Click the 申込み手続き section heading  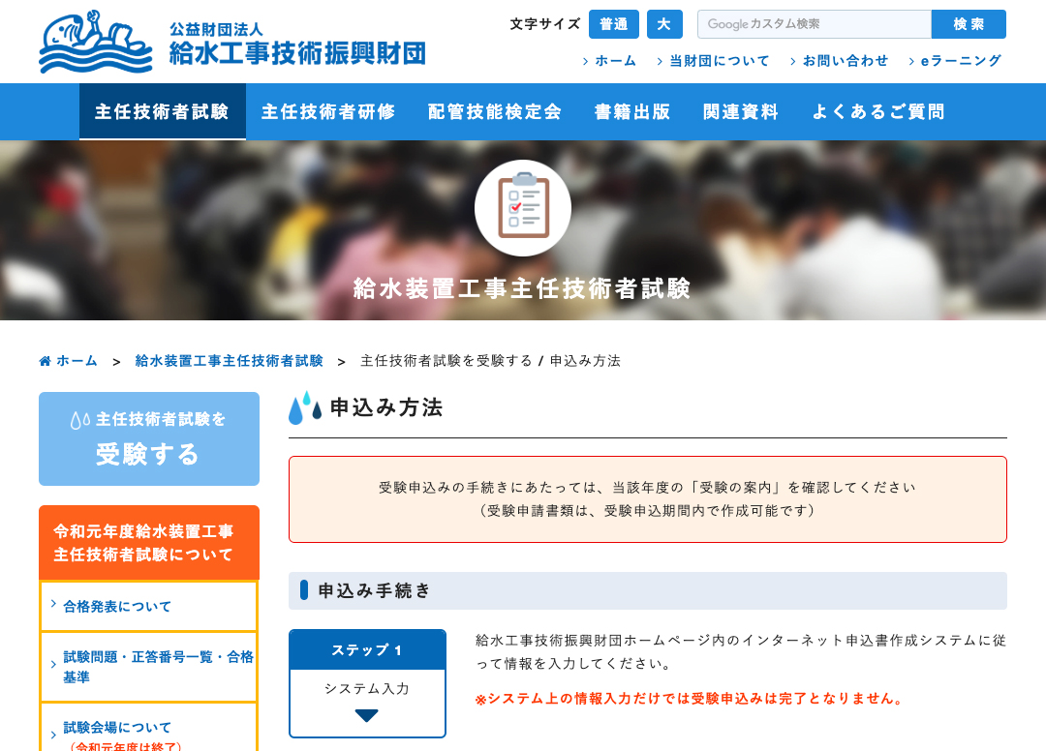[648, 590]
